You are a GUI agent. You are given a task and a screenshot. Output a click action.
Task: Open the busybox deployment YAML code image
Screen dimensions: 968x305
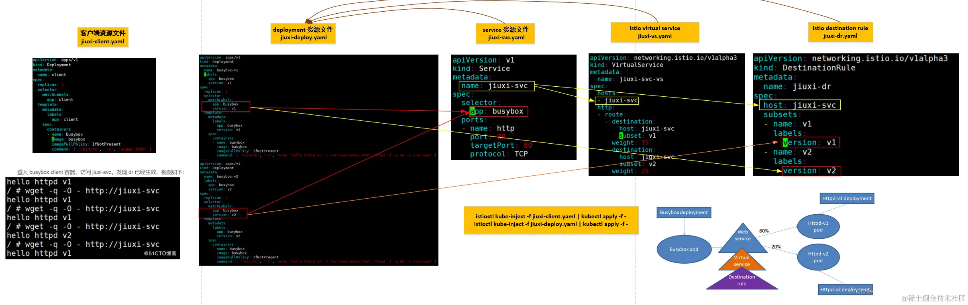[318, 160]
